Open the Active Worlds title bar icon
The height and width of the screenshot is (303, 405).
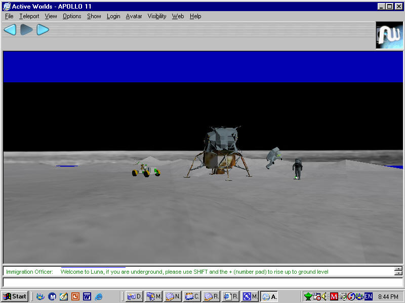pyautogui.click(x=7, y=6)
